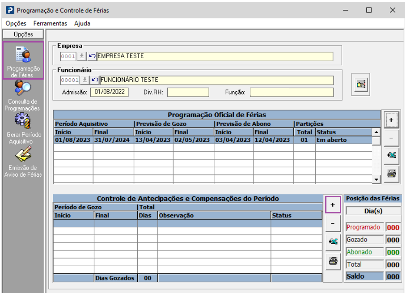Click the Gerar Período Aquisitivo gear icon
Image resolution: width=406 pixels, height=293 pixels.
click(23, 121)
